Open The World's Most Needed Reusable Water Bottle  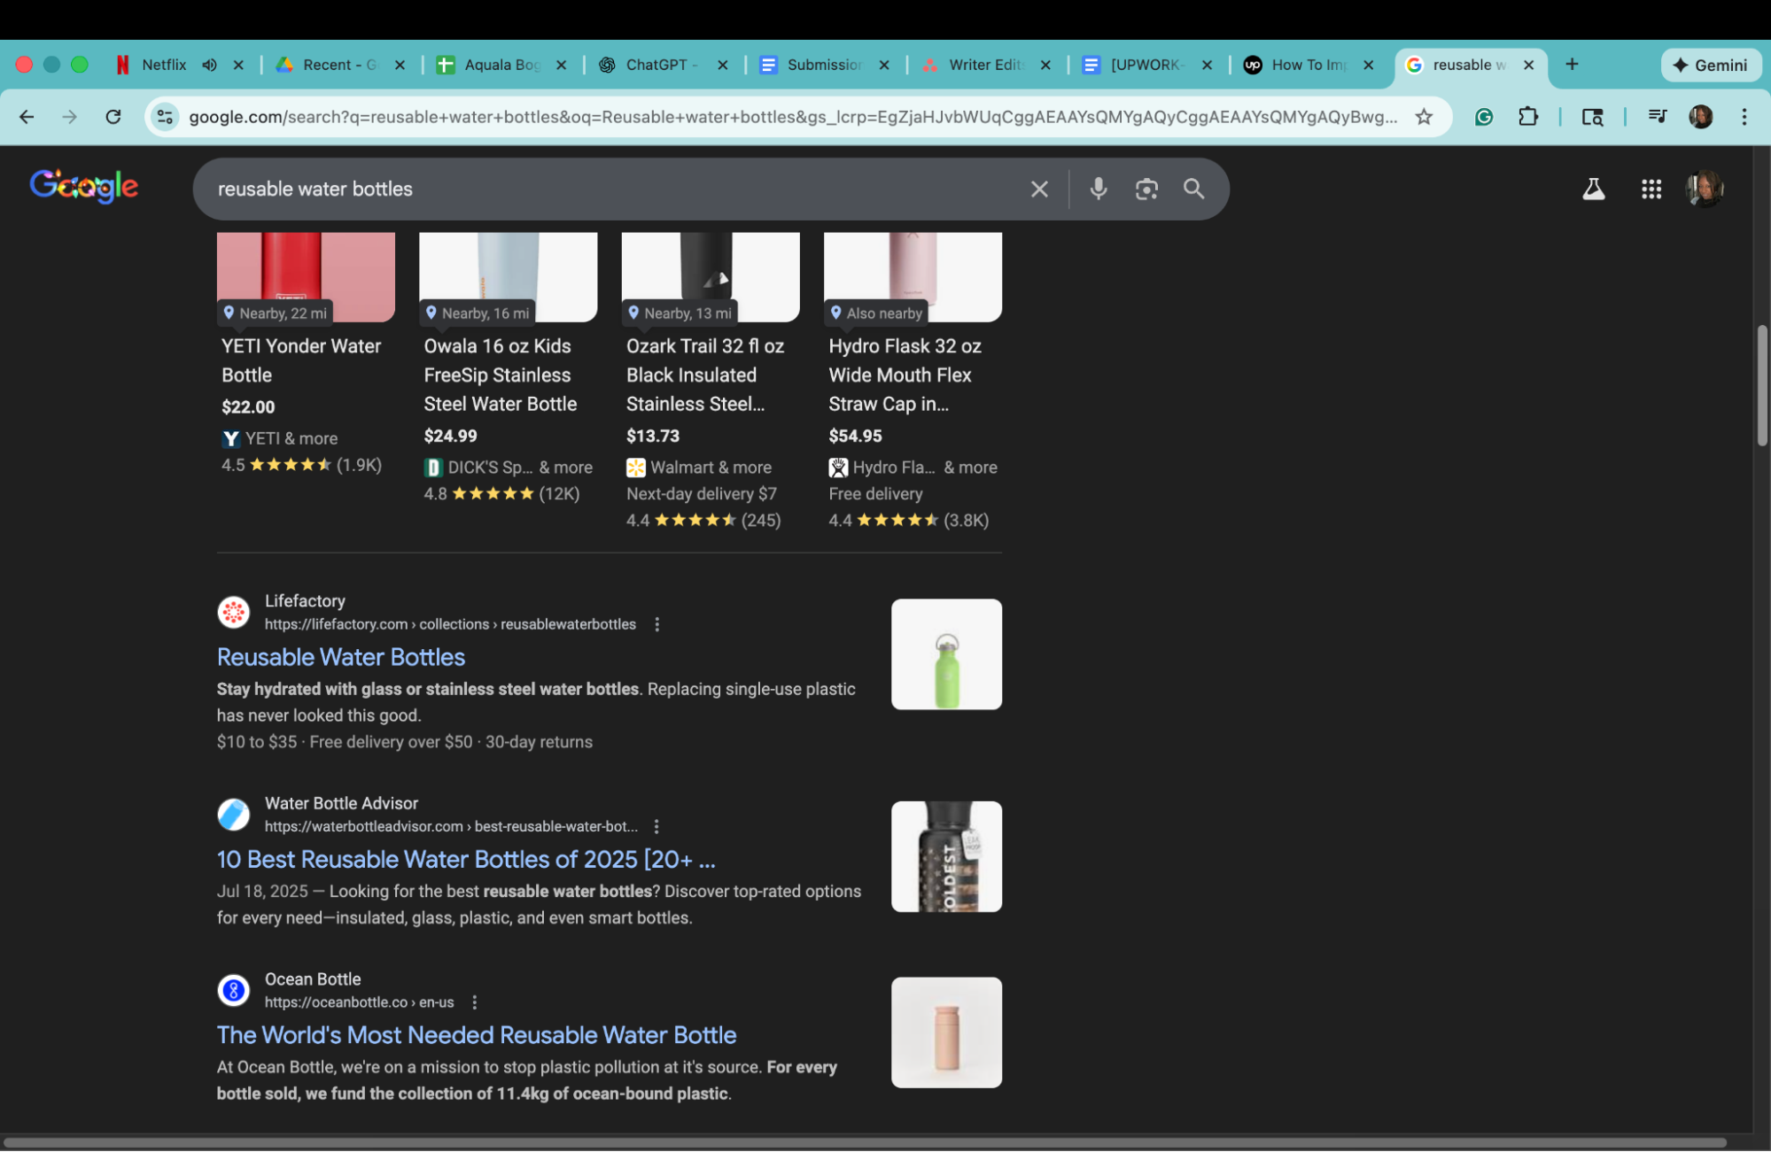pyautogui.click(x=477, y=1034)
